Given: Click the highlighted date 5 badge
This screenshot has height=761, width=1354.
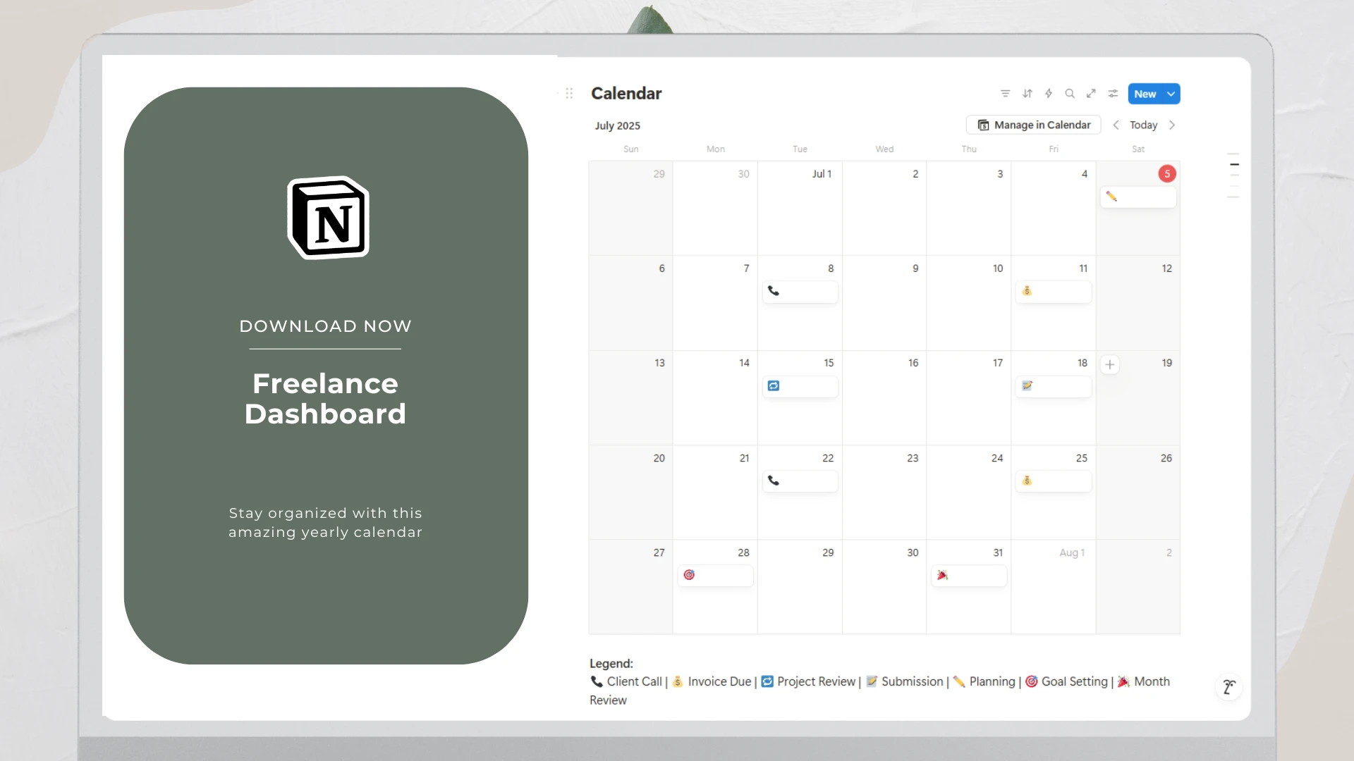Looking at the screenshot, I should click(1167, 173).
